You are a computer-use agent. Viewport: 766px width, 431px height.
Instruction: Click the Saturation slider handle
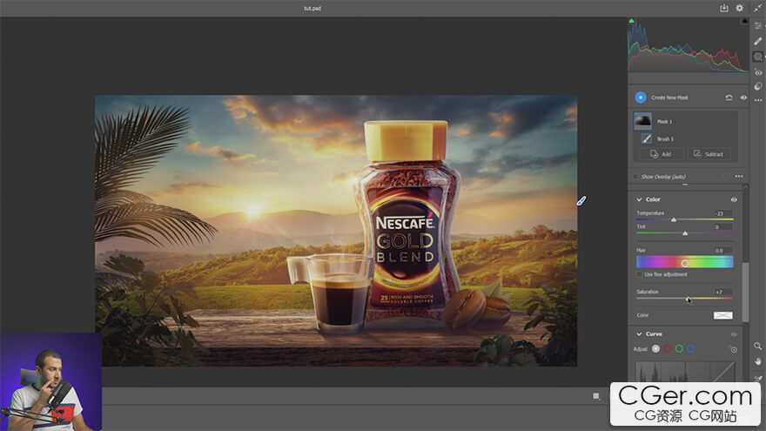pyautogui.click(x=689, y=298)
